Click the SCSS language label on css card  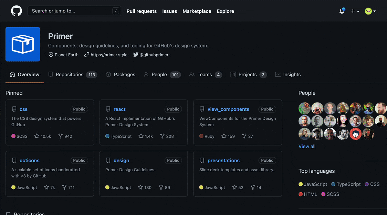[x=20, y=136]
